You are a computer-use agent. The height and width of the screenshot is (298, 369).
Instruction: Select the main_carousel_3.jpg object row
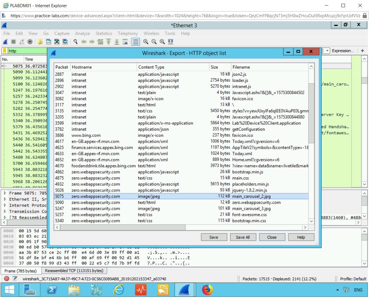[181, 209]
